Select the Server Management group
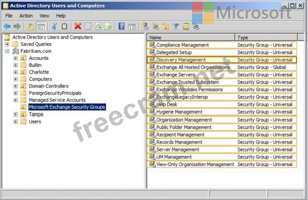This screenshot has height=200, width=308. pyautogui.click(x=222, y=149)
